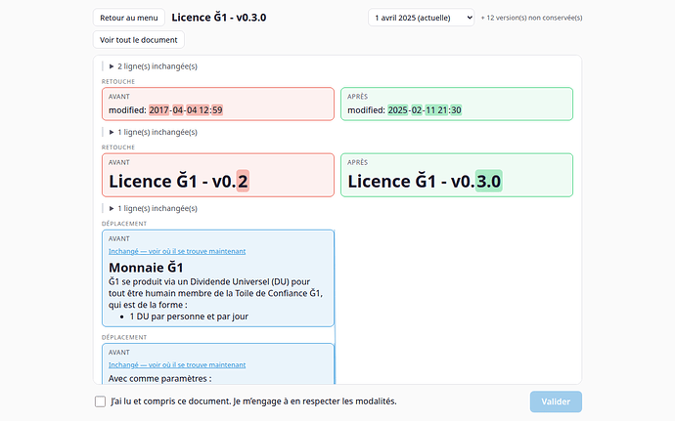Image resolution: width=675 pixels, height=421 pixels.
Task: Select 'modified: 2017-04-04 12:59' in AVANT box
Action: 165,110
